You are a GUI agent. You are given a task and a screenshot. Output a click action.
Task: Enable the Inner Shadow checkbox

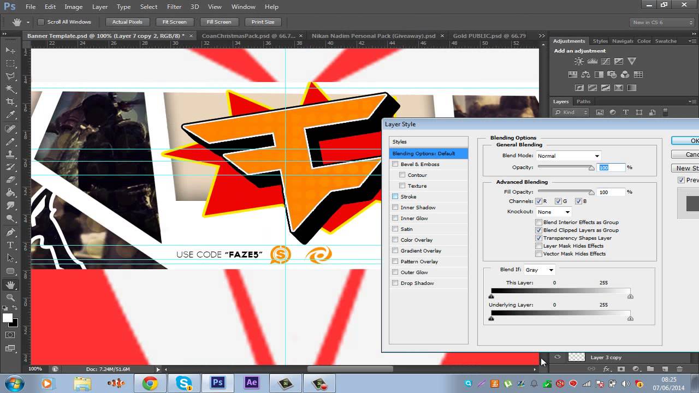click(395, 207)
